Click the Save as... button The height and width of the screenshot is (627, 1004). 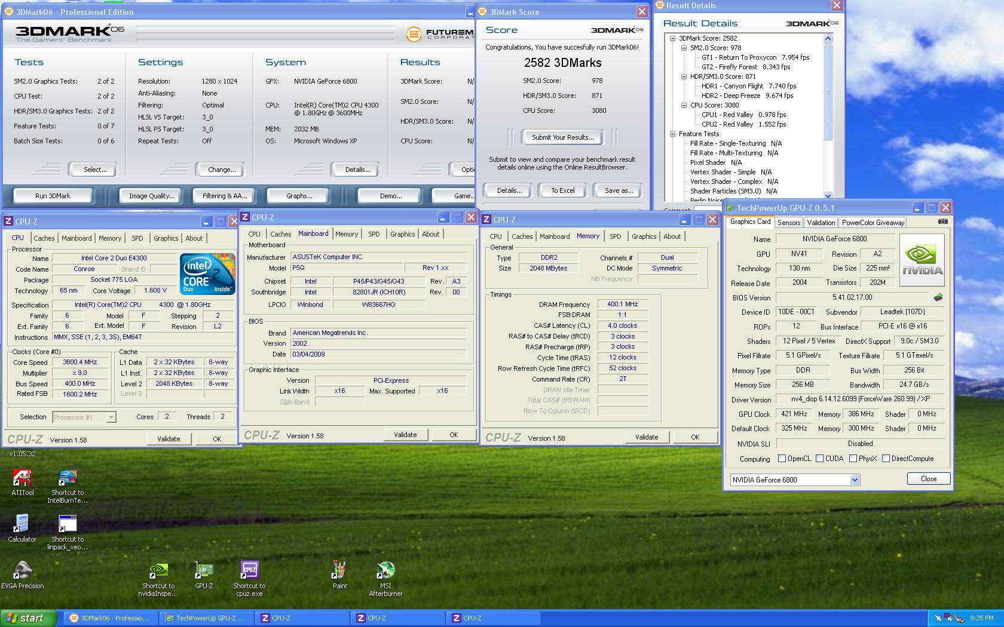(618, 190)
